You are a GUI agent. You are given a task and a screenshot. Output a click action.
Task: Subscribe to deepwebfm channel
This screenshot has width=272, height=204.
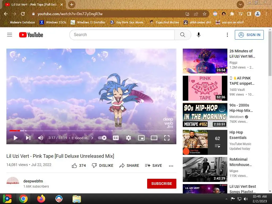coord(162,184)
